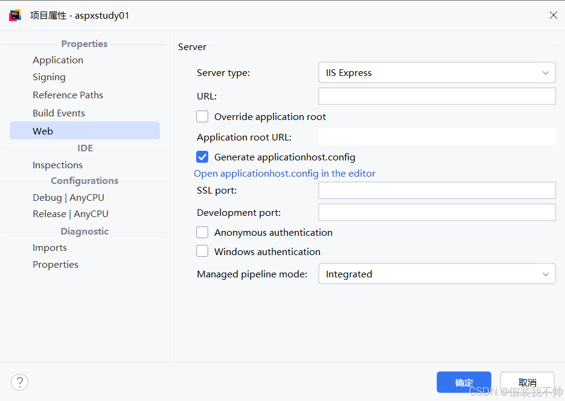Go to Reference Paths section
565x401 pixels.
pyautogui.click(x=68, y=95)
